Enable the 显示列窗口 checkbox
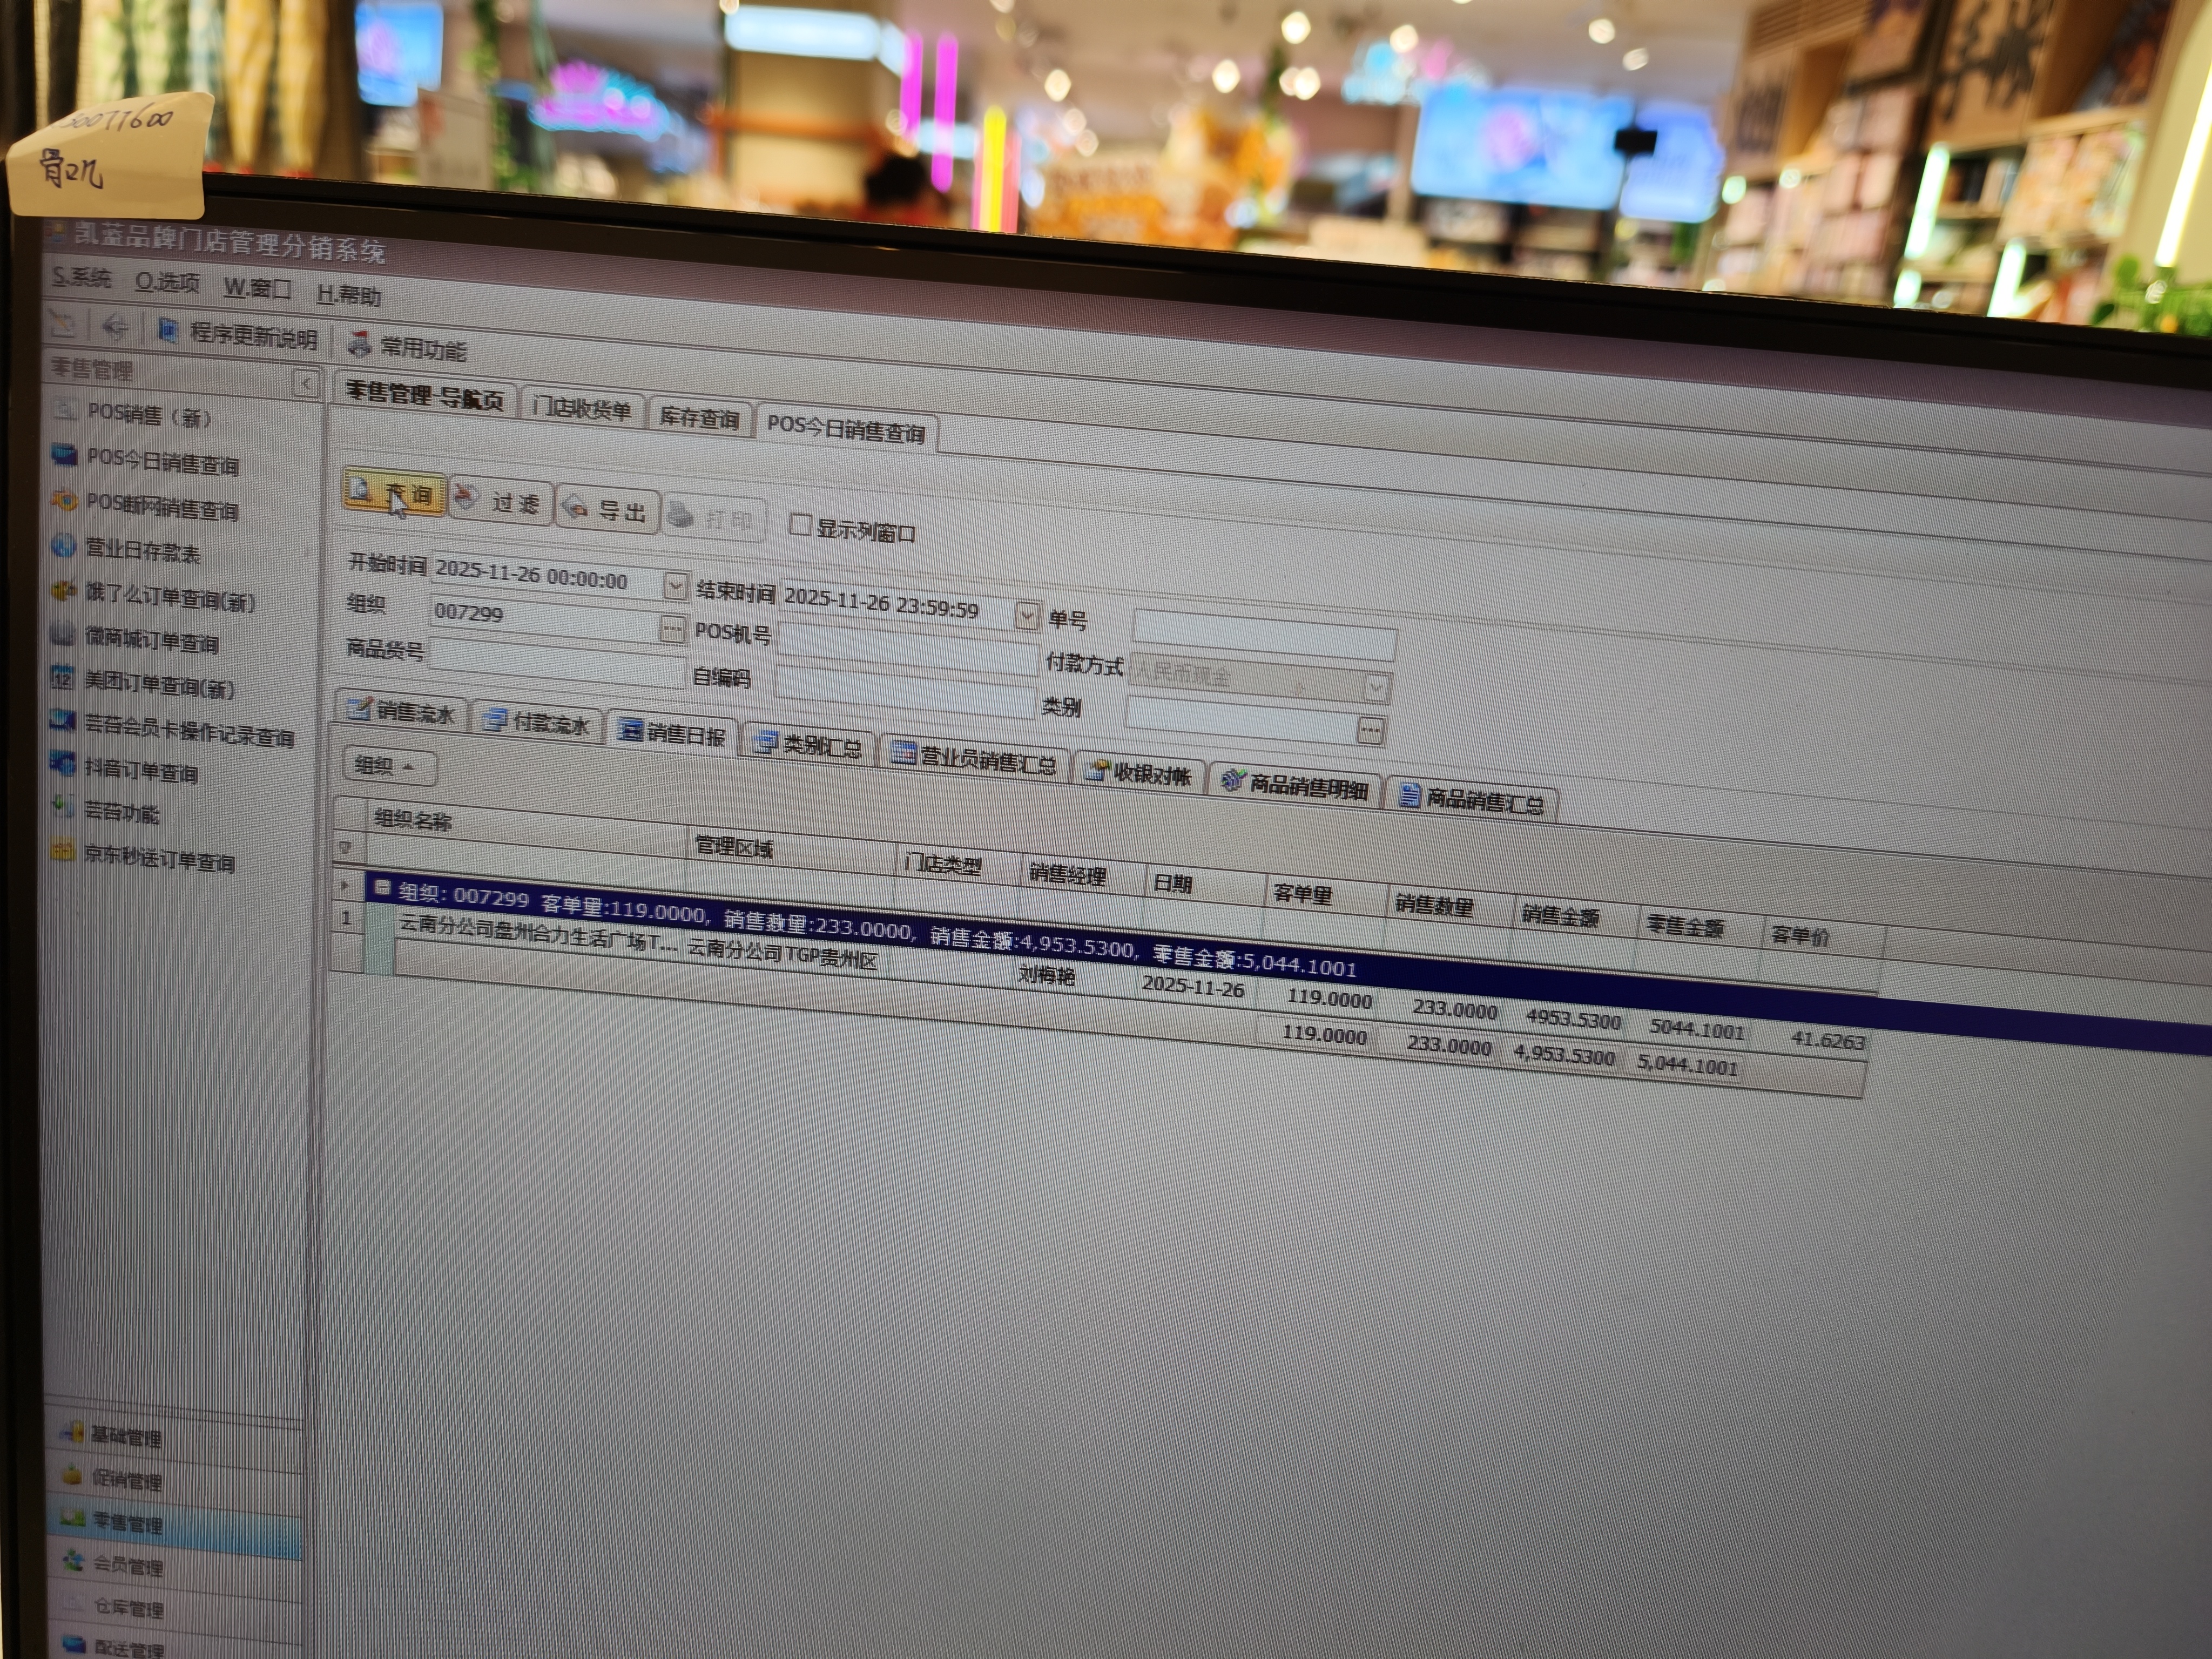This screenshot has width=2212, height=1659. [799, 525]
